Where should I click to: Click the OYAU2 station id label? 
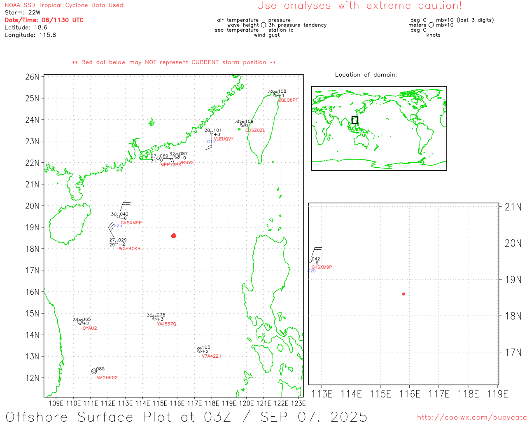(x=90, y=328)
